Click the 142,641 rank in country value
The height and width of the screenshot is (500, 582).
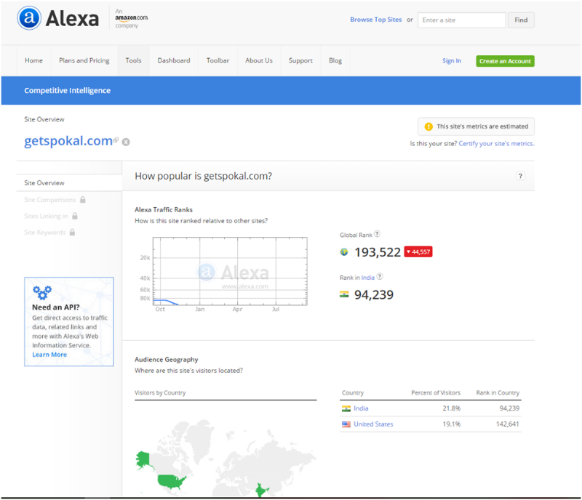point(507,424)
